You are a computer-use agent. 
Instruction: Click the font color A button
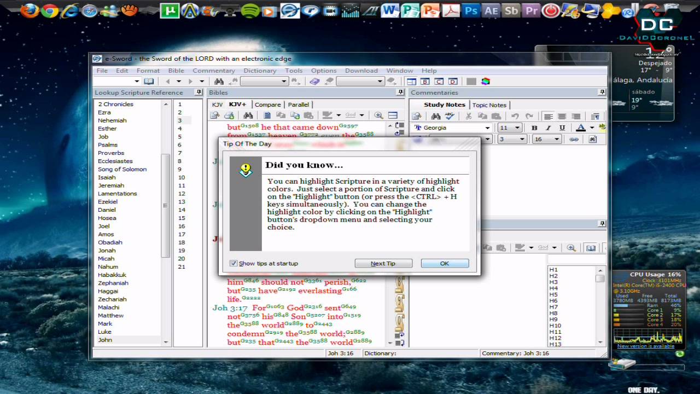(581, 128)
